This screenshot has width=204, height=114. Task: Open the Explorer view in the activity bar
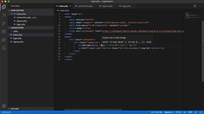pyautogui.click(x=4, y=7)
